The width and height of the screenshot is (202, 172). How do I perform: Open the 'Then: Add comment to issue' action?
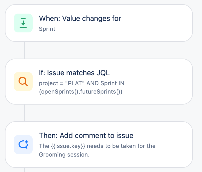[86, 136]
